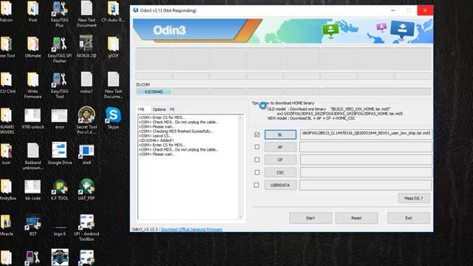Open the Post folder icon
This screenshot has height=266, width=473.
(33, 12)
